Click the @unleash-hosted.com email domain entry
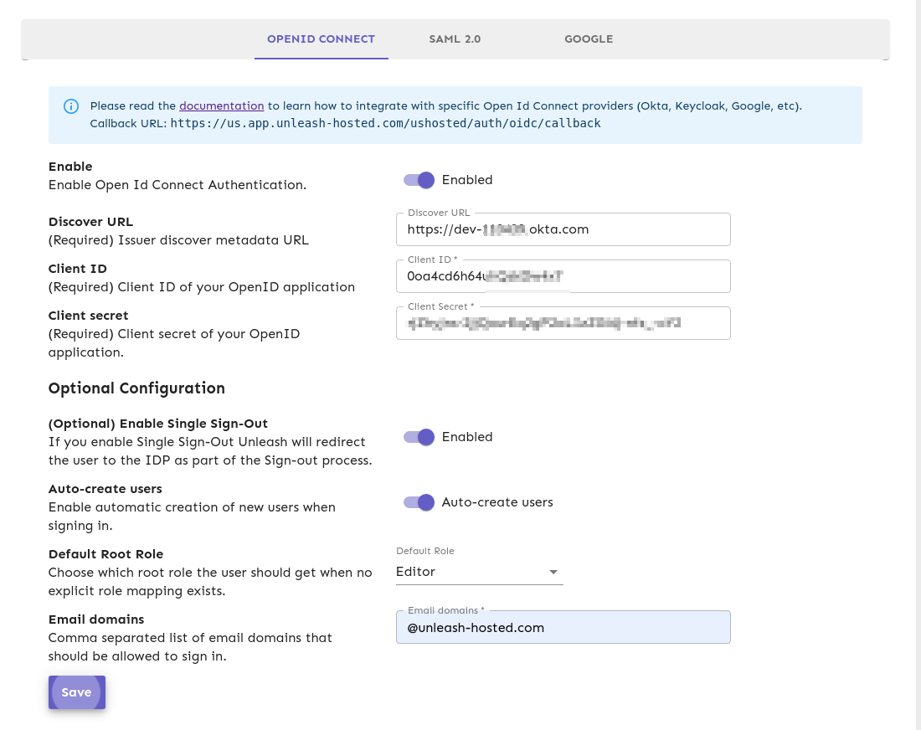 [476, 627]
